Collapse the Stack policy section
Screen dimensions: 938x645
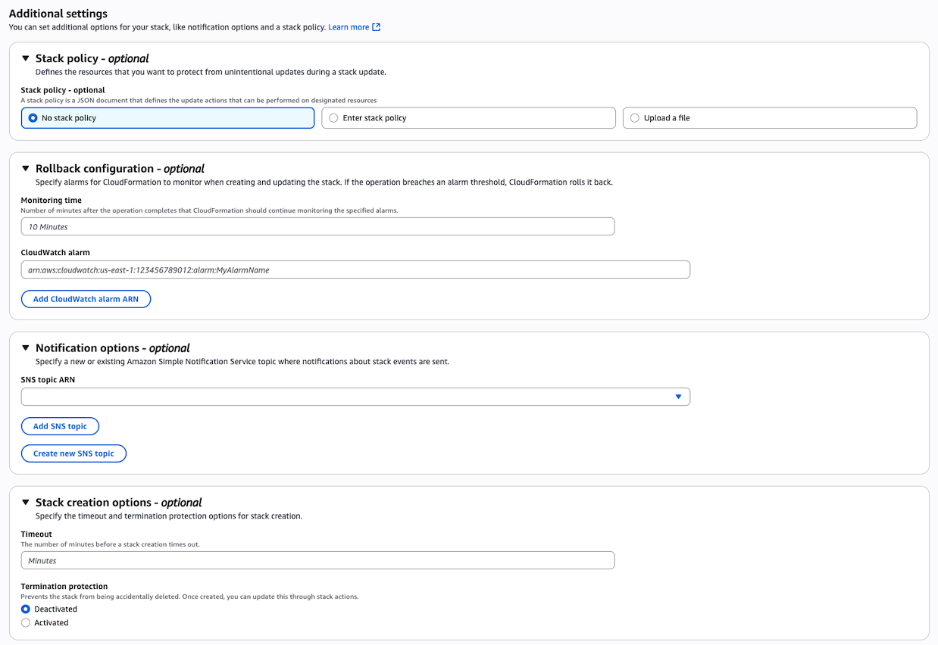(x=25, y=58)
